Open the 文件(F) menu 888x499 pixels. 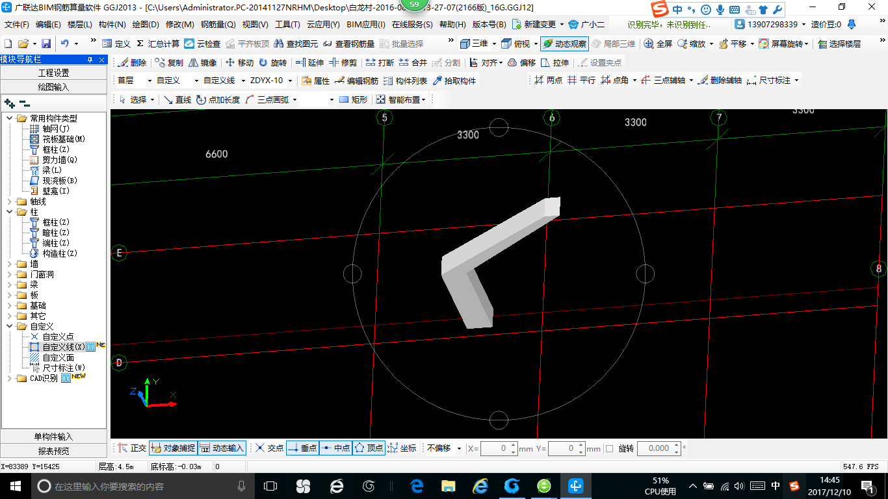click(17, 25)
